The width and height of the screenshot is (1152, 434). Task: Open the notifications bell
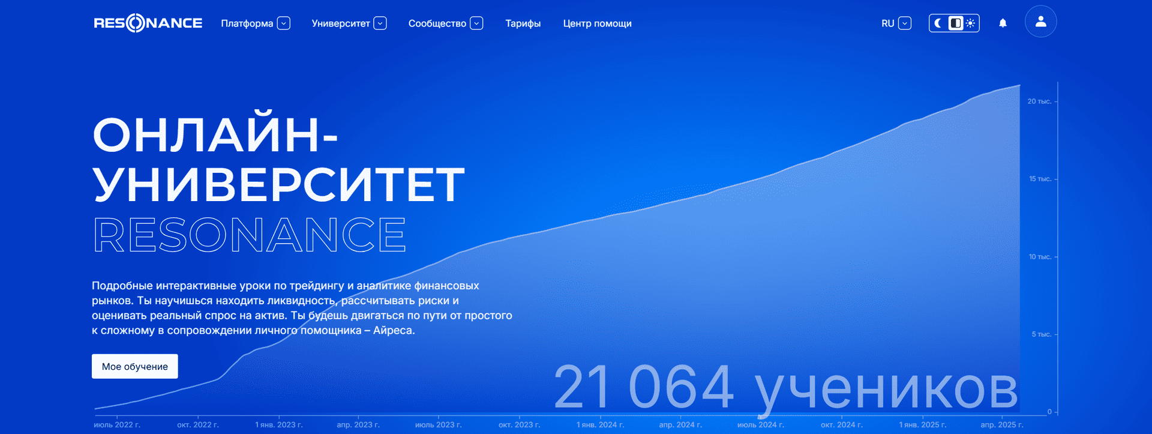coord(1003,23)
